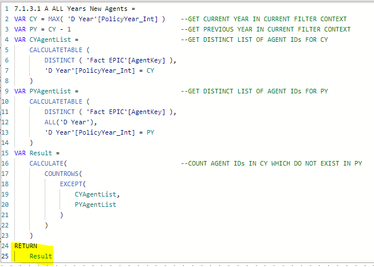Click the GET PREVIOUS YEAR comment
The height and width of the screenshot is (267, 374).
266,29
